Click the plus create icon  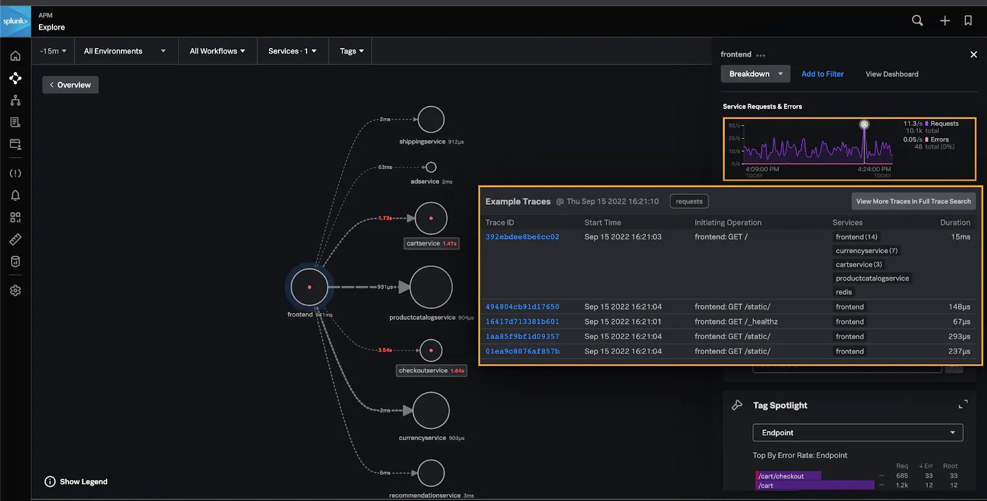pos(944,21)
